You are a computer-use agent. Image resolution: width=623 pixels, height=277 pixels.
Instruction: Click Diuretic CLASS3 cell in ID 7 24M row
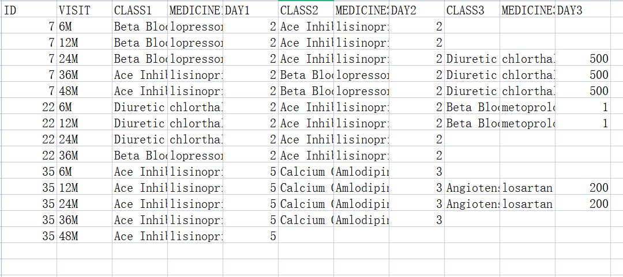point(472,59)
